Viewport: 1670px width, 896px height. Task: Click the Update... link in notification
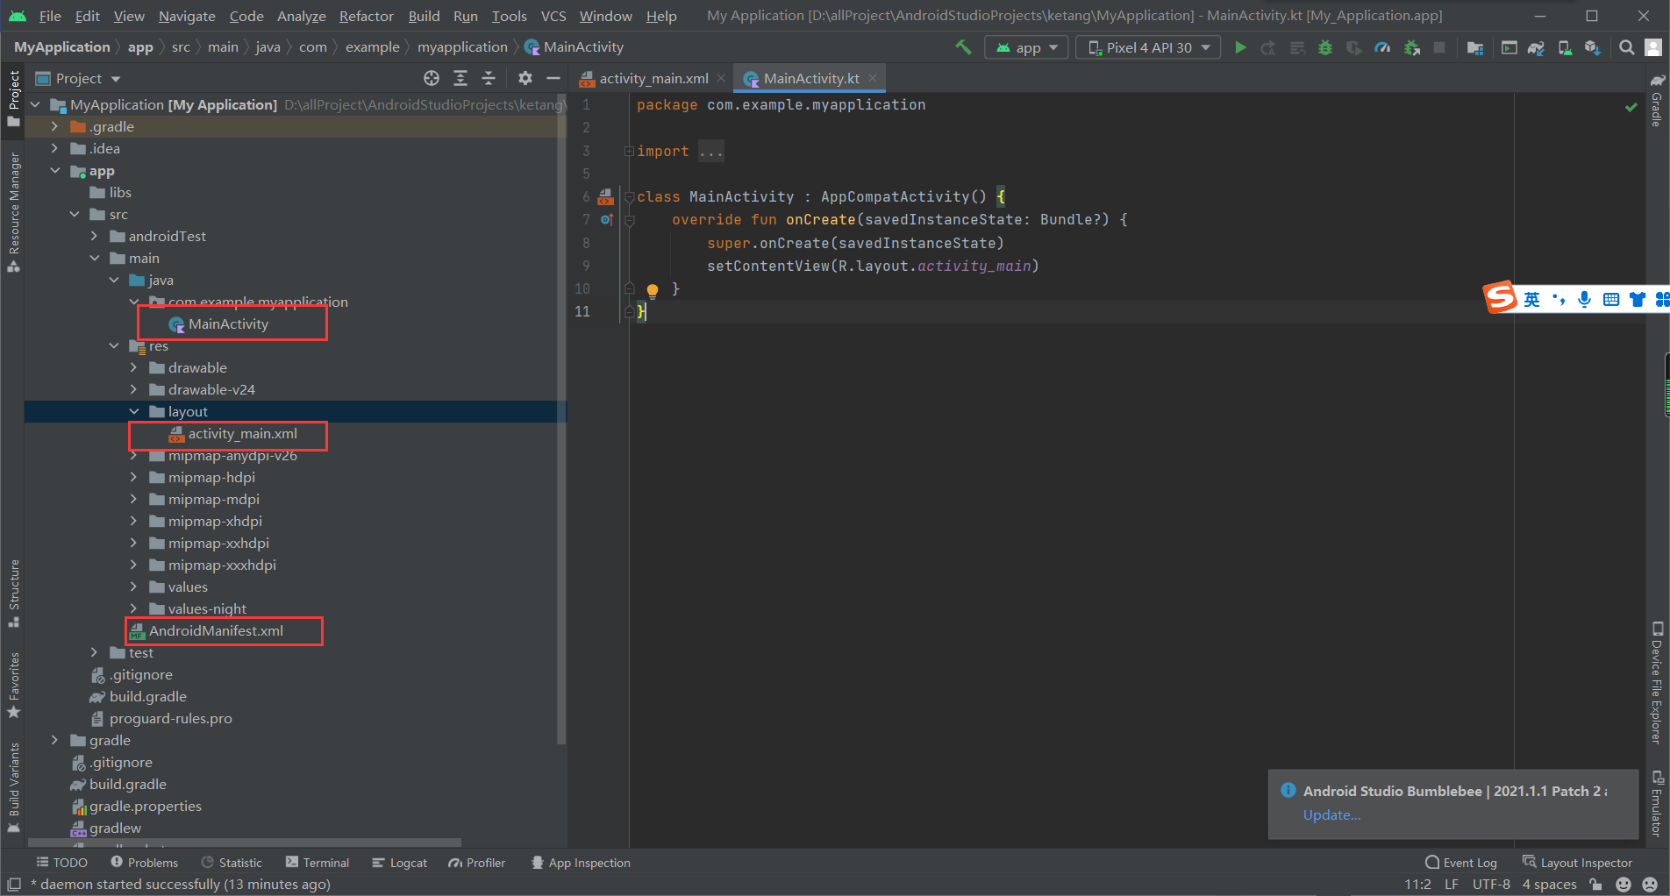1331,814
